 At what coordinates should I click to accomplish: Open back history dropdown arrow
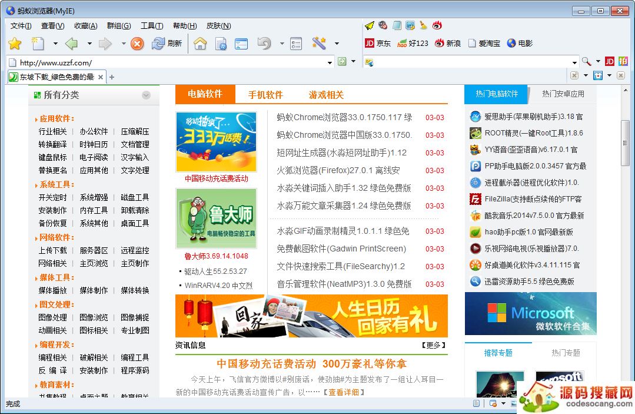(x=89, y=44)
